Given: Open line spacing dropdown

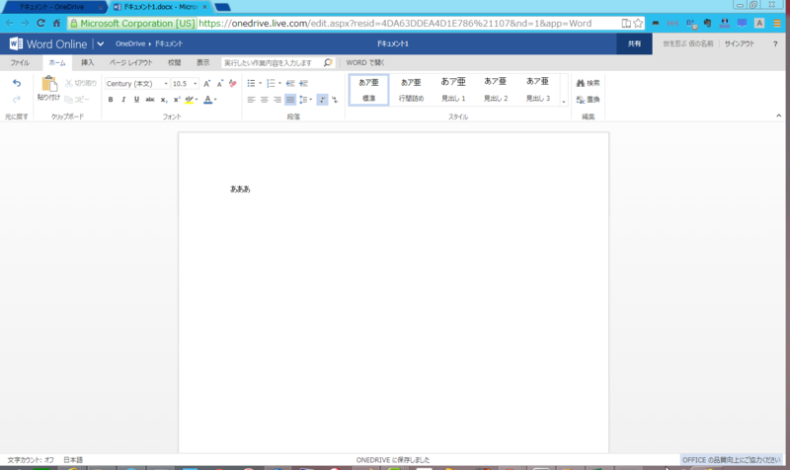Looking at the screenshot, I should (x=305, y=100).
